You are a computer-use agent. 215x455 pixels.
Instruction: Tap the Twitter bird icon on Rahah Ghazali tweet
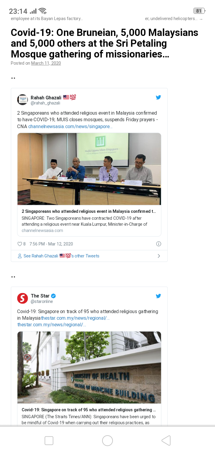coord(158,97)
